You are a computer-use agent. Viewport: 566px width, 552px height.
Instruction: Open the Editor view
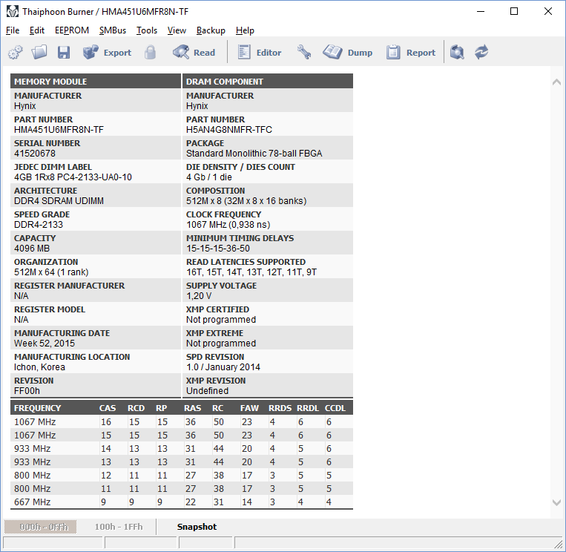(260, 53)
